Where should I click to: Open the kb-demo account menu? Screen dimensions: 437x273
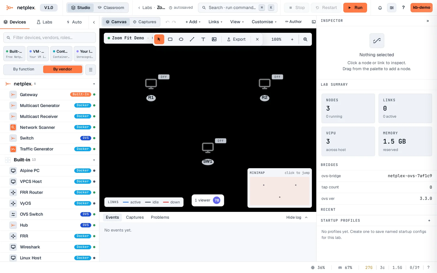421,8
